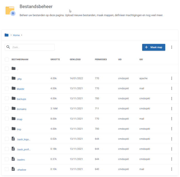Open the Maildir folder link
Screen dimensions: 180x177
click(21, 89)
